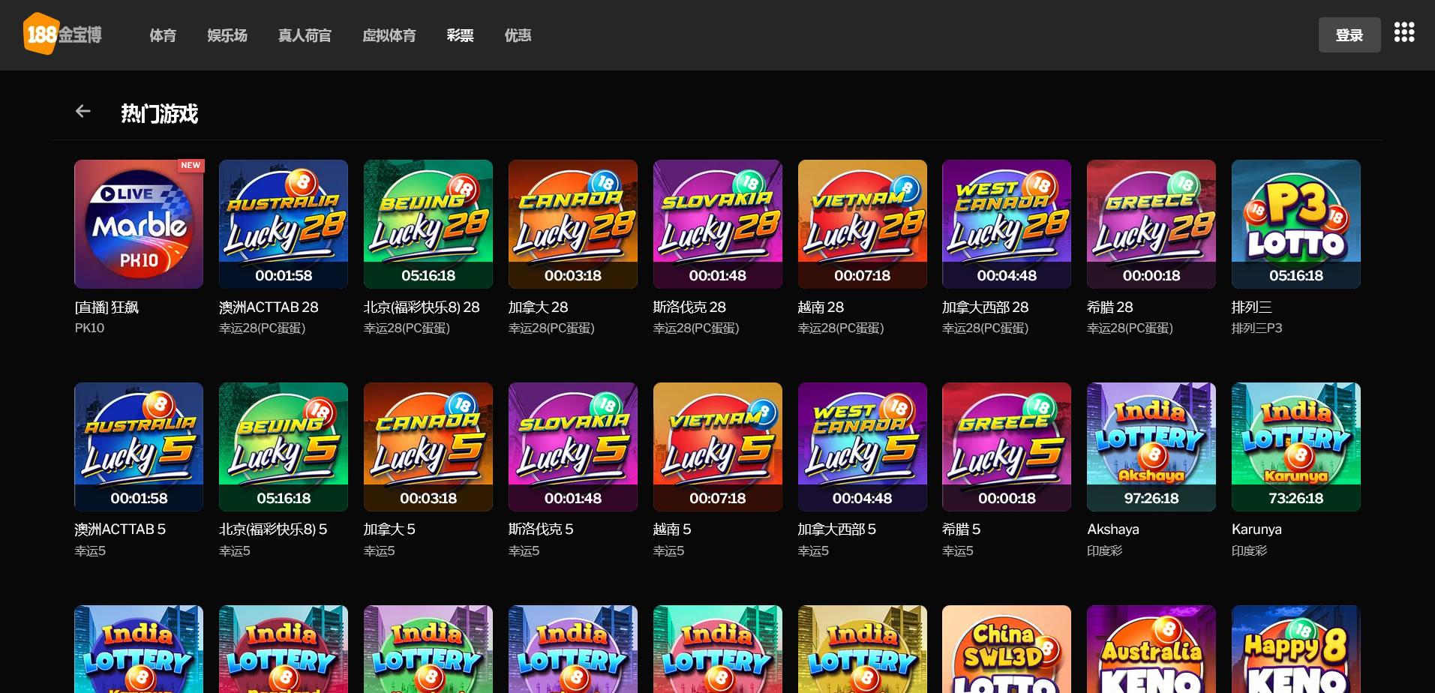Click the 希腊 28 title text
Image resolution: width=1435 pixels, height=693 pixels.
point(1109,307)
